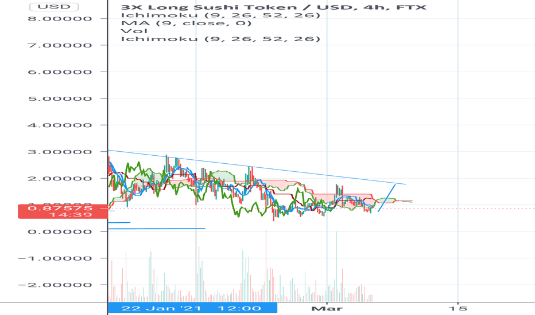535x315 pixels.
Task: Click the MA (9, close, 0) indicator legend
Action: click(x=187, y=23)
